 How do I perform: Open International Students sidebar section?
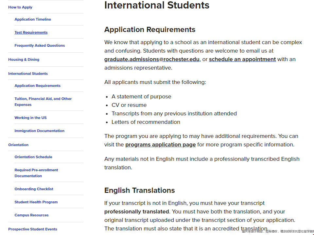point(28,74)
